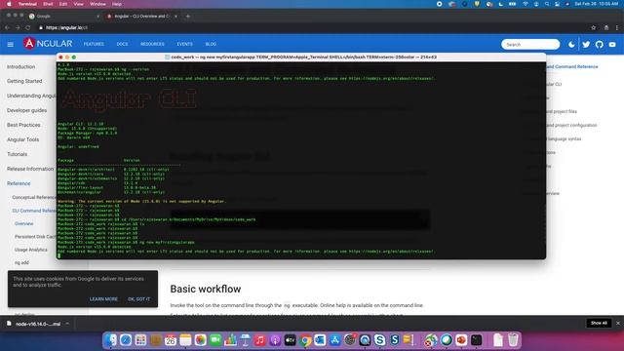This screenshot has height=351, width=624.
Task: Click Show All in downloads bar
Action: (599, 323)
